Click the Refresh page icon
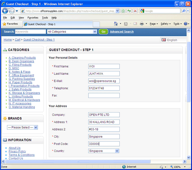Screen dimensions: 192x170 [x=129, y=11]
